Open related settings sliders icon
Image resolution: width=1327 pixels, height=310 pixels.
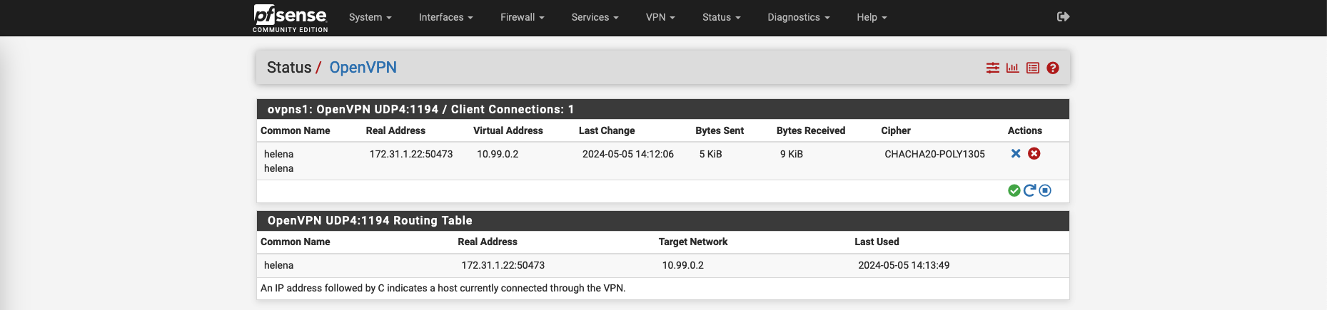[992, 68]
